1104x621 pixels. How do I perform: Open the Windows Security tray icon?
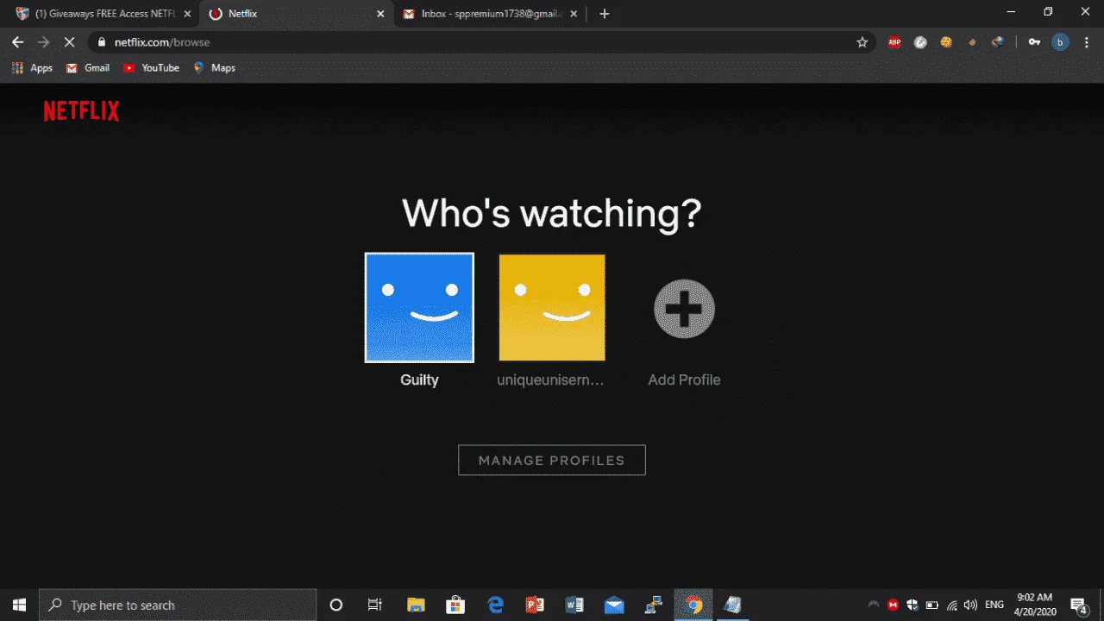[x=913, y=605]
